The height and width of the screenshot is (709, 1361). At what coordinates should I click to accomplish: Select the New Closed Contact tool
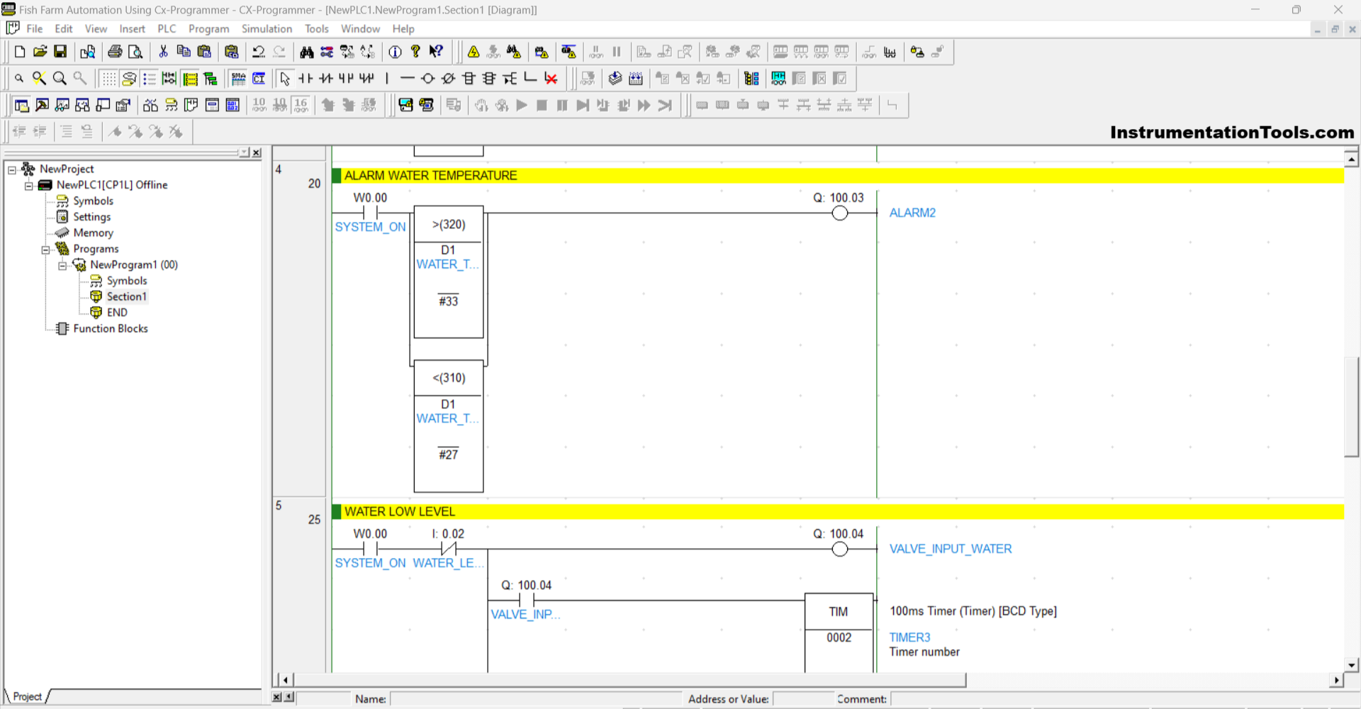[x=326, y=79]
